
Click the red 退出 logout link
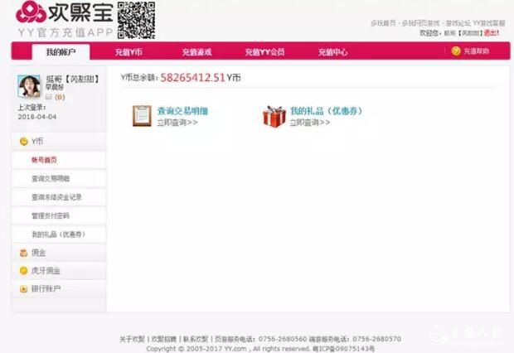click(492, 33)
